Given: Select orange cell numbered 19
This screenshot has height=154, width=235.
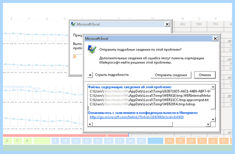Looking at the screenshot, I should [180, 141].
